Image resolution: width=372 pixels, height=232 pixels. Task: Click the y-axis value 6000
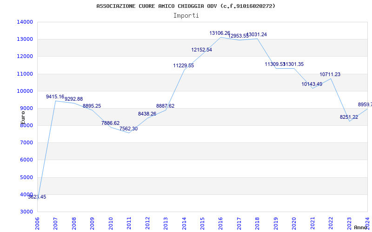(x=26, y=160)
